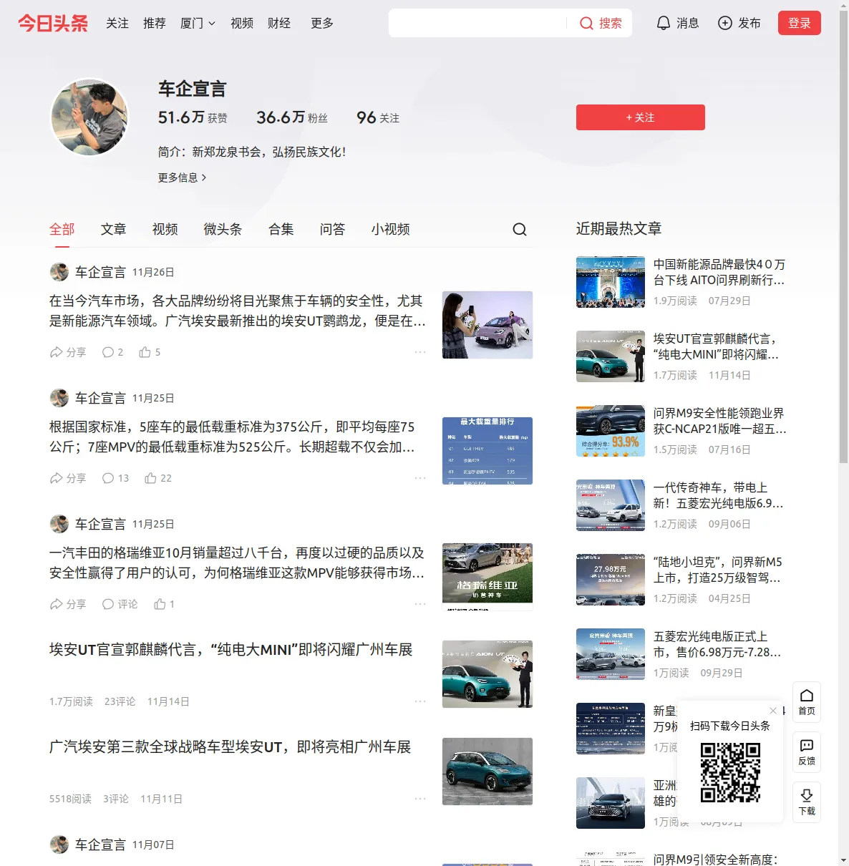
Task: Open 视频 in the top navigation
Action: click(x=242, y=24)
